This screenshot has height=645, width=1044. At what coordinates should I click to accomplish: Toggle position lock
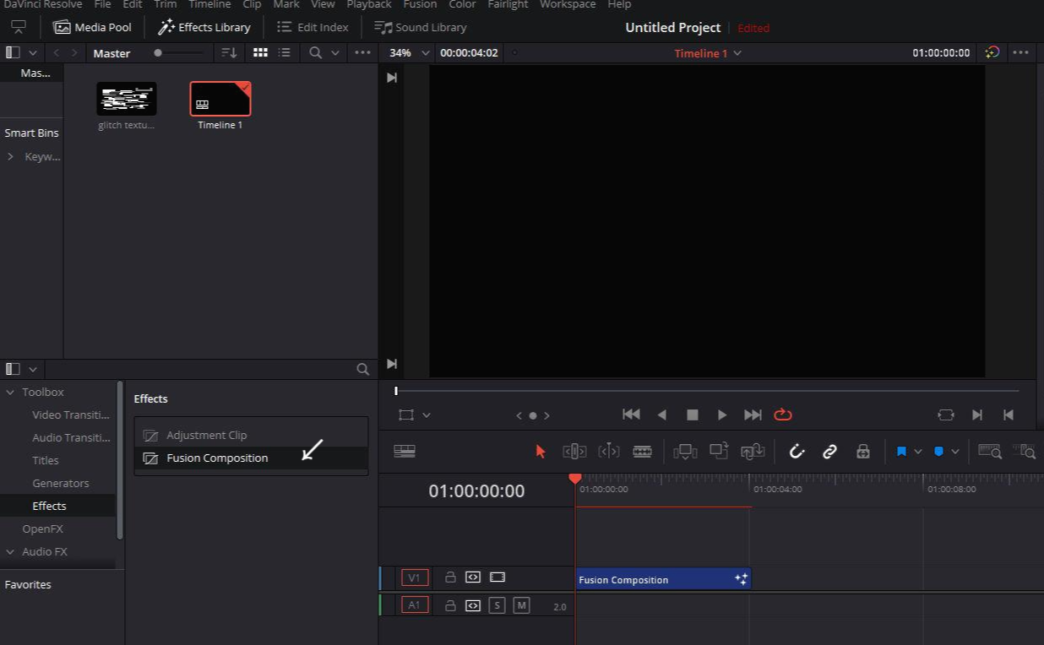point(862,452)
